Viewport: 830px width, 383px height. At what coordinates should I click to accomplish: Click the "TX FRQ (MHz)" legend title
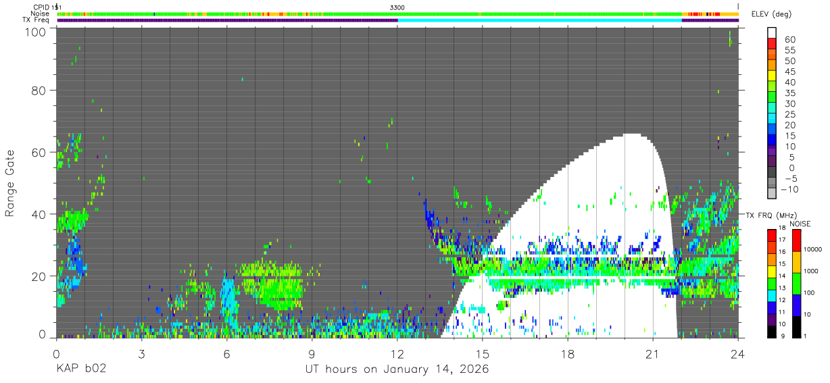pyautogui.click(x=771, y=215)
